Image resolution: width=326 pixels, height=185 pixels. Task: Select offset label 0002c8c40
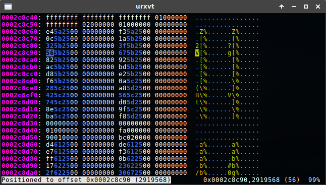click(20, 18)
